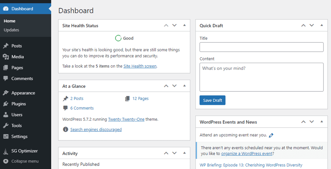Move Activity widget down

(174, 153)
